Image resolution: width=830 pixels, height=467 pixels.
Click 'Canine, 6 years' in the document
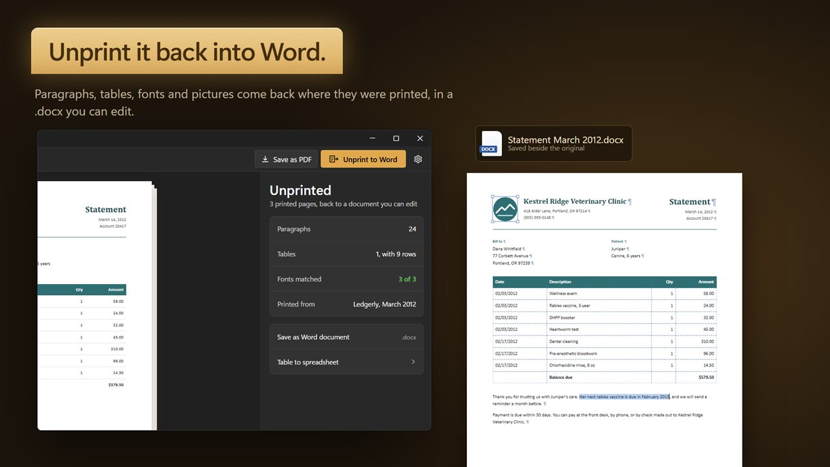(626, 256)
